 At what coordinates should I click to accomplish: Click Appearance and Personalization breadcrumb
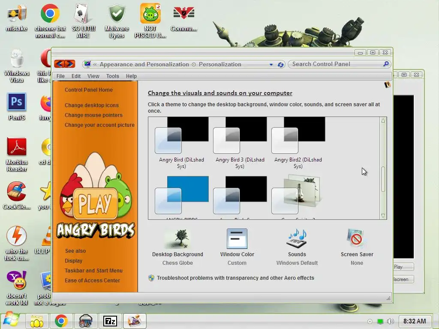[x=144, y=64]
